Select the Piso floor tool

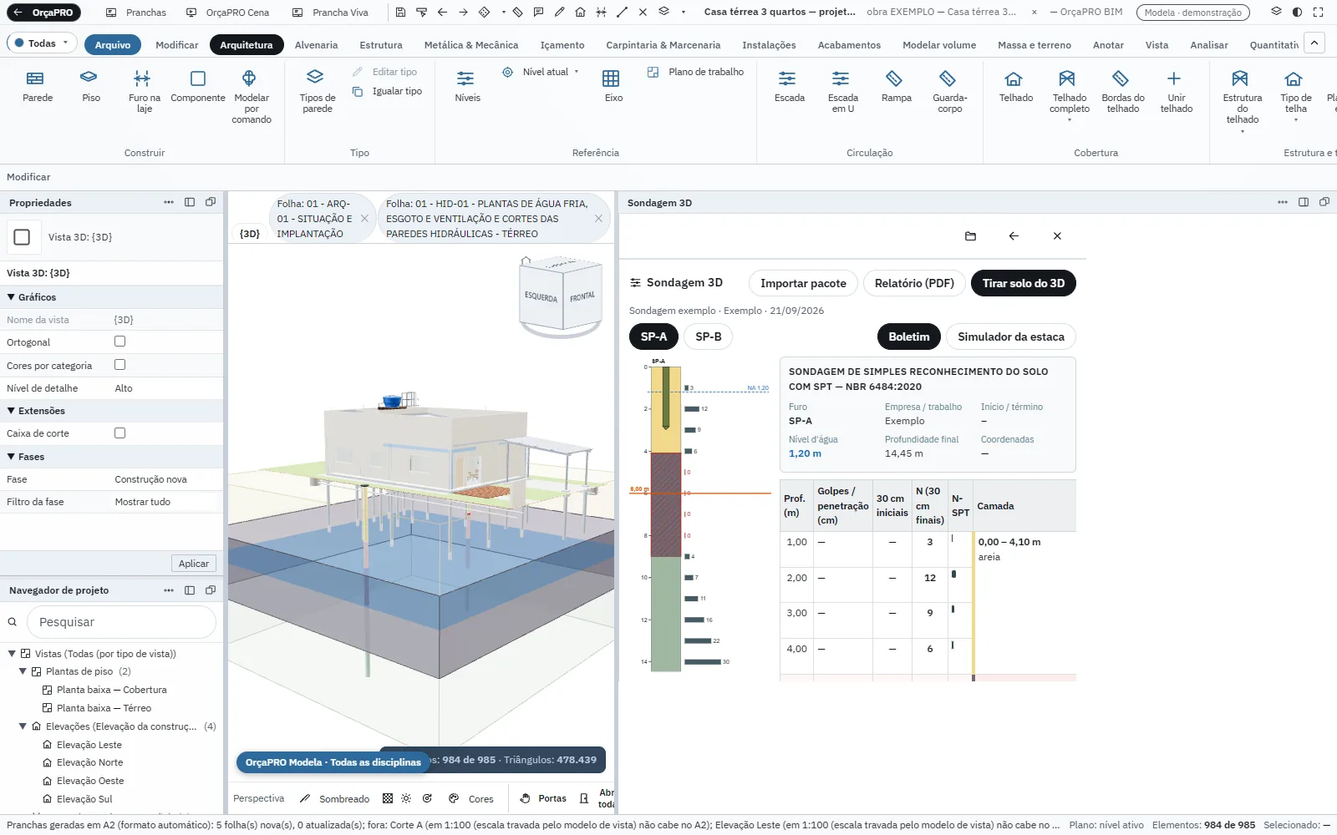pyautogui.click(x=90, y=87)
